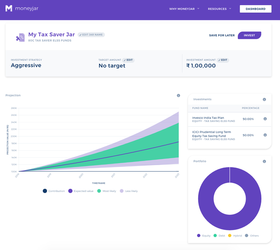Click the moneyjar logo icon
Viewport: 280px width, 250px height.
click(x=9, y=8)
